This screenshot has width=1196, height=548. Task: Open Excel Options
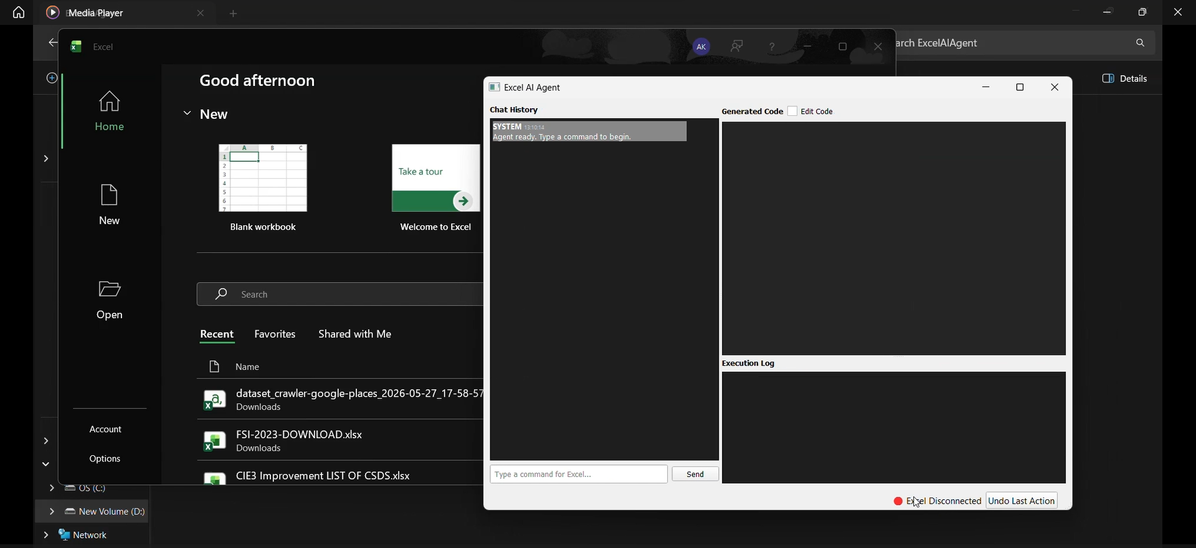pyautogui.click(x=105, y=459)
